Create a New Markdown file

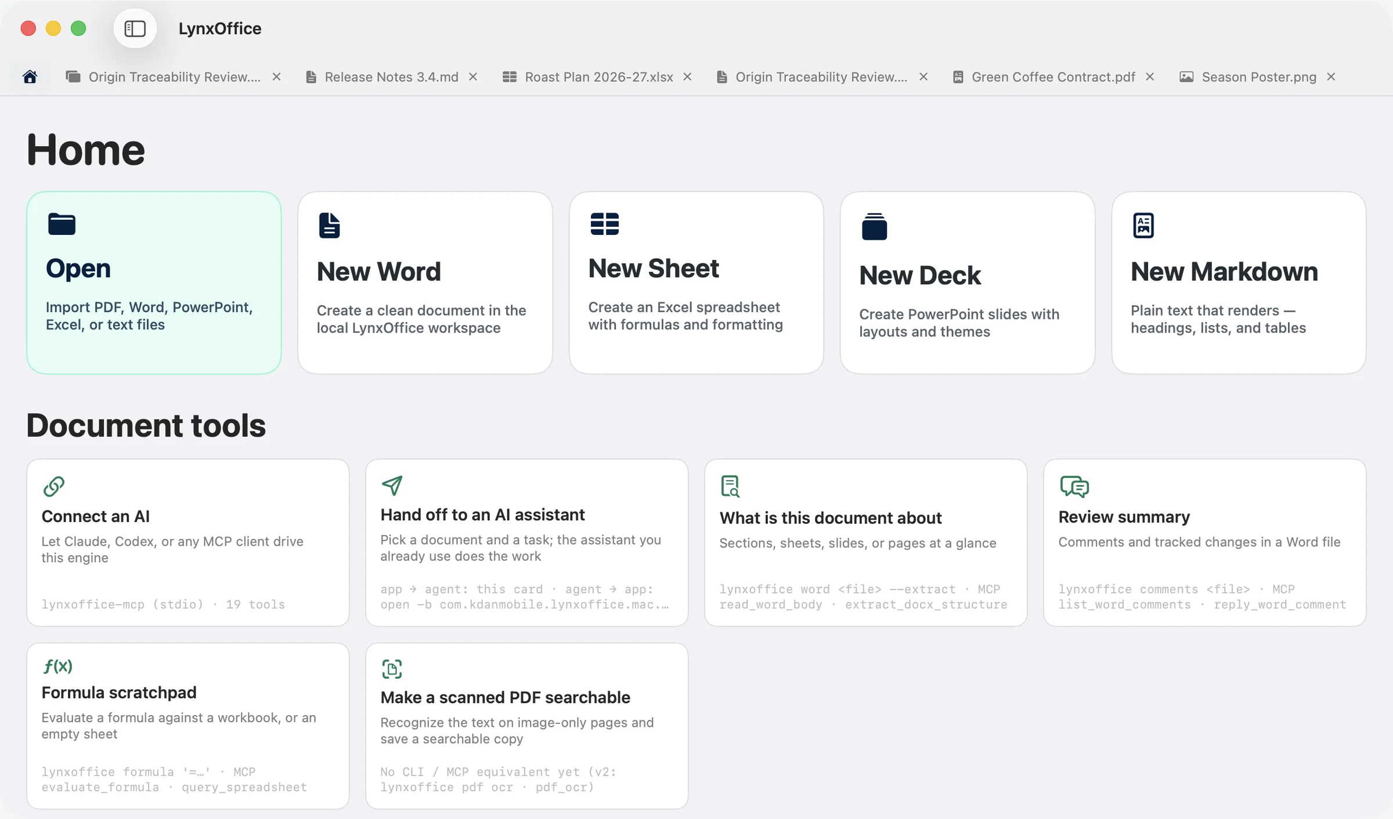click(1239, 282)
